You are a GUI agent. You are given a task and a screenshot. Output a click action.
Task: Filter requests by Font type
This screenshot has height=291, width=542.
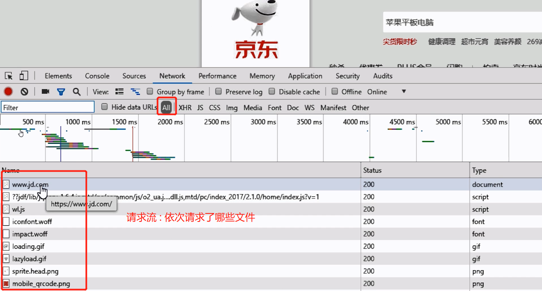click(x=275, y=108)
